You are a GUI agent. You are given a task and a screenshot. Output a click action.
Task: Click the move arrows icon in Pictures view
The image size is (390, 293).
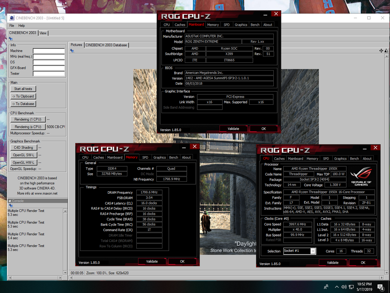381,51
